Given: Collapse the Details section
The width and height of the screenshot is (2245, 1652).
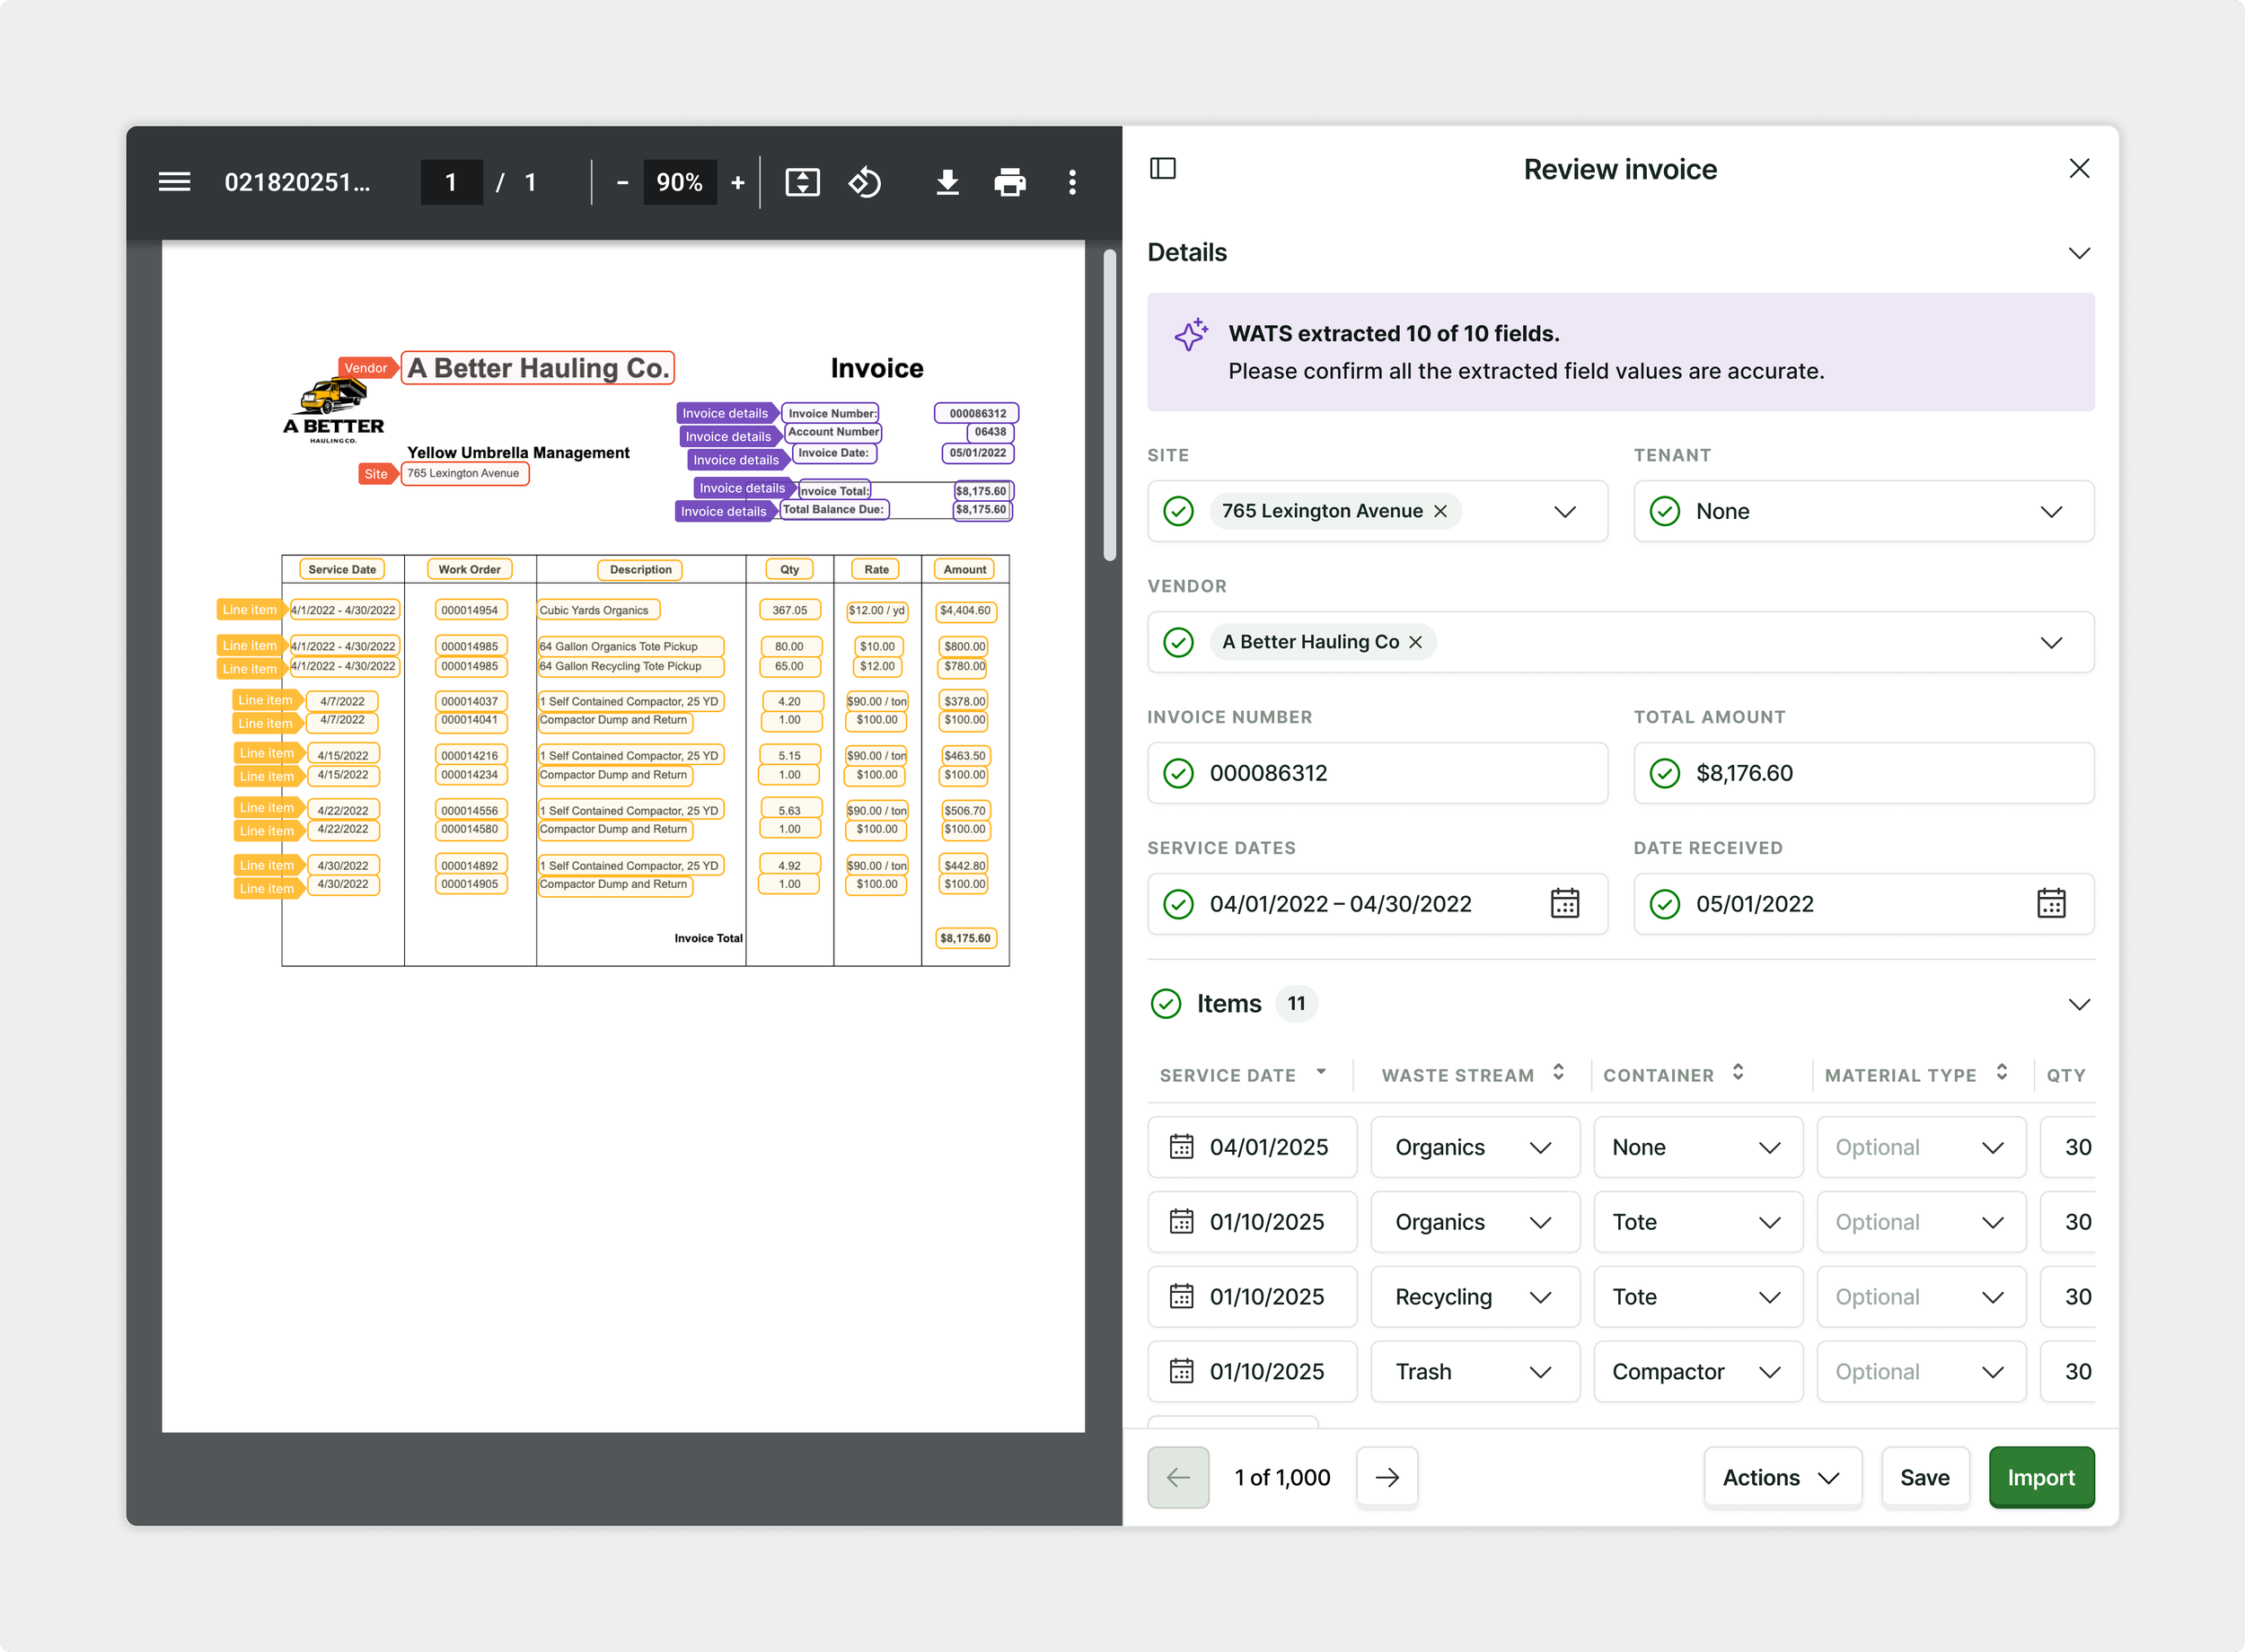Looking at the screenshot, I should (2079, 253).
